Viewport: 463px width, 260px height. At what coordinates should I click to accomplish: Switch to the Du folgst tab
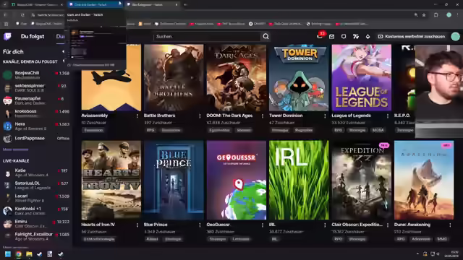point(33,37)
